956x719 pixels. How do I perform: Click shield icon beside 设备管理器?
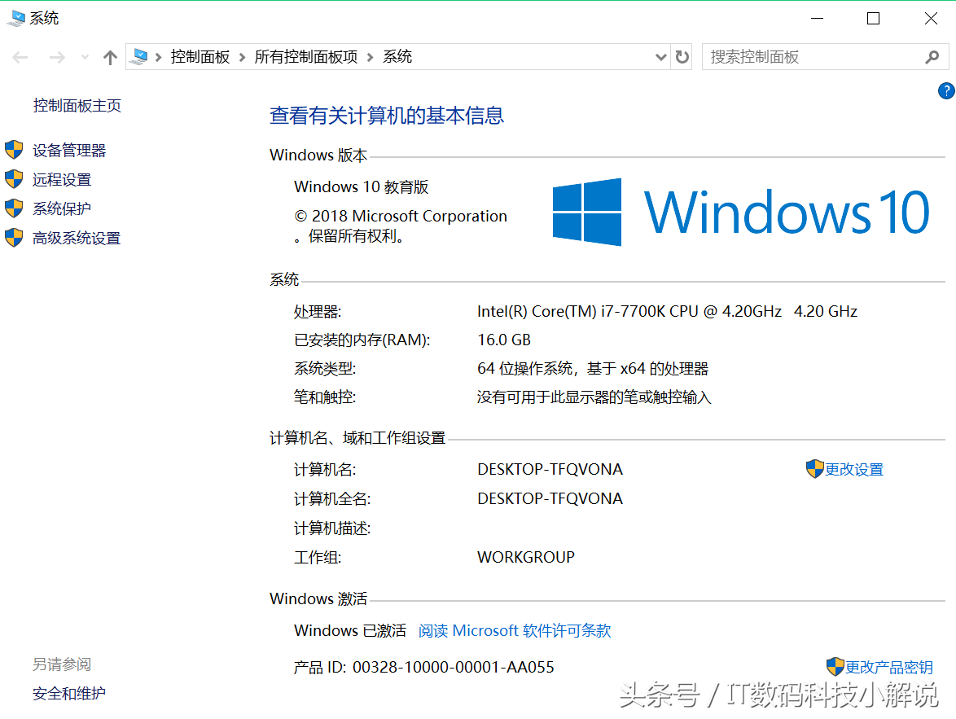14,150
